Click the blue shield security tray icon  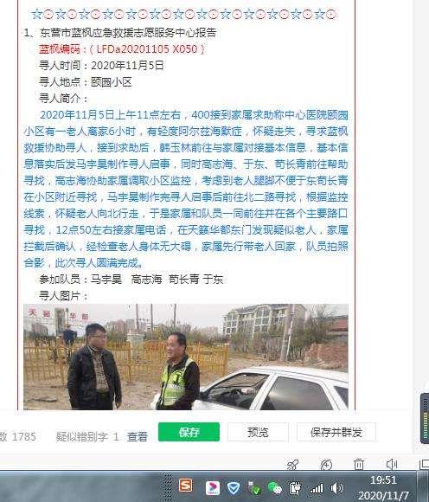point(234,488)
